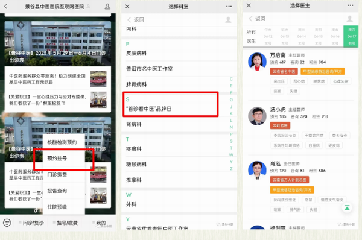Jump to letter L in the alphabet index
362x240 pixels.
[231, 121]
